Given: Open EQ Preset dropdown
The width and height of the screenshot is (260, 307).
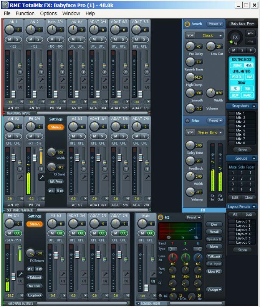Looking at the screenshot, I should point(194,217).
